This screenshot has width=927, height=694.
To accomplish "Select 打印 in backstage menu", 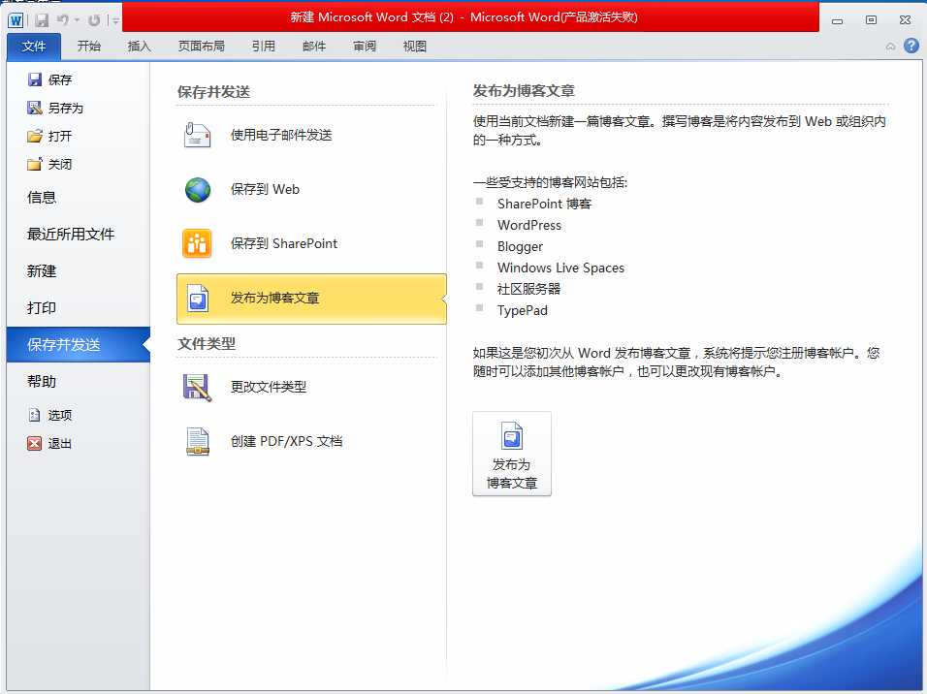I will [78, 308].
